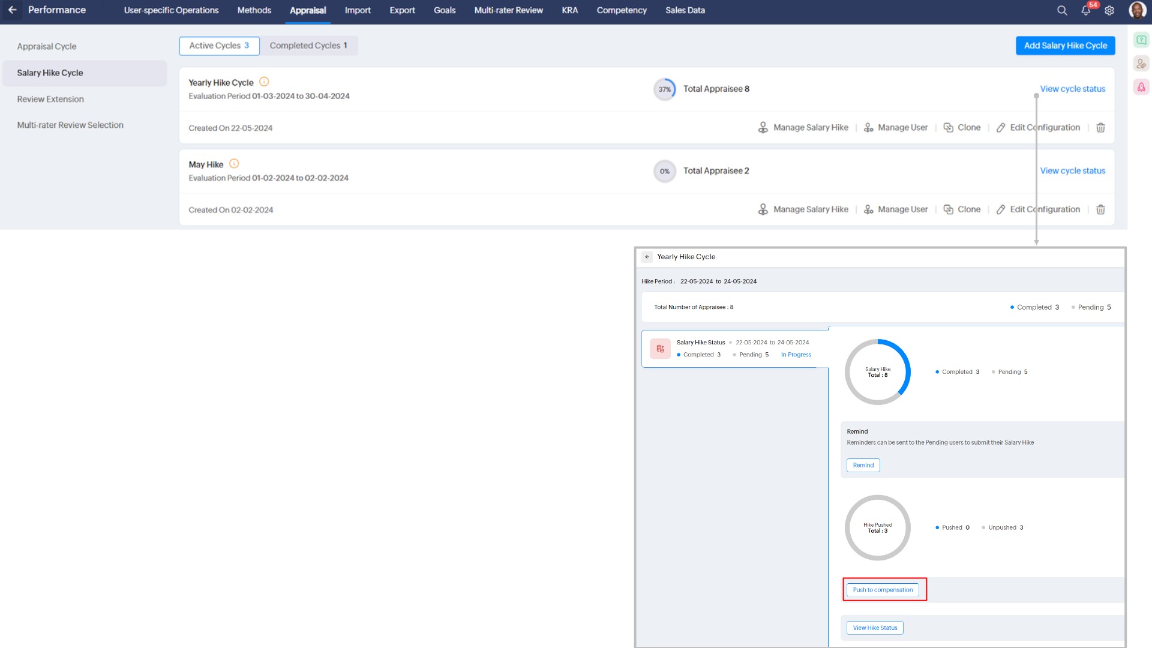
Task: Open the settings gear icon
Action: click(1109, 10)
